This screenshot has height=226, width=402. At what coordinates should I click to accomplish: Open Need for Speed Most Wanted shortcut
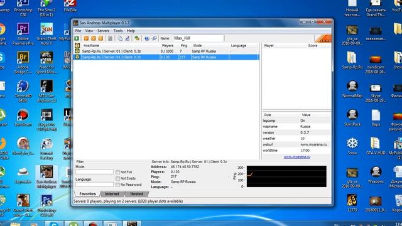click(46, 63)
